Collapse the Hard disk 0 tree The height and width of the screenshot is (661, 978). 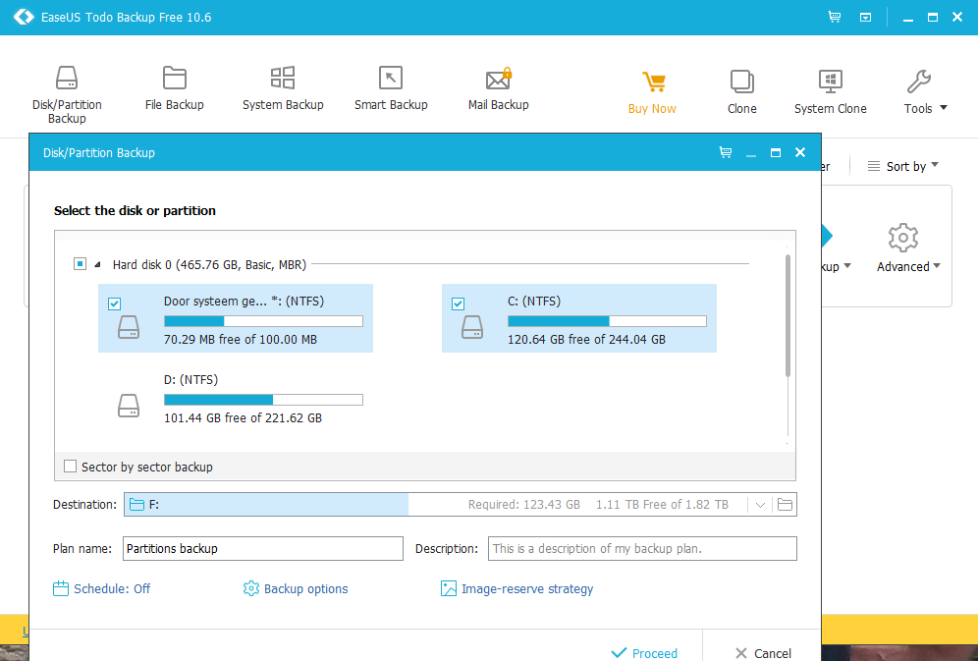(x=97, y=265)
